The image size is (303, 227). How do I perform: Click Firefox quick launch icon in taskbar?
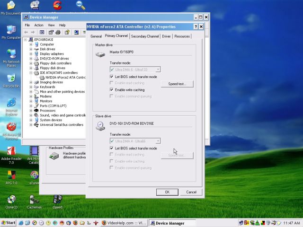(x=75, y=223)
